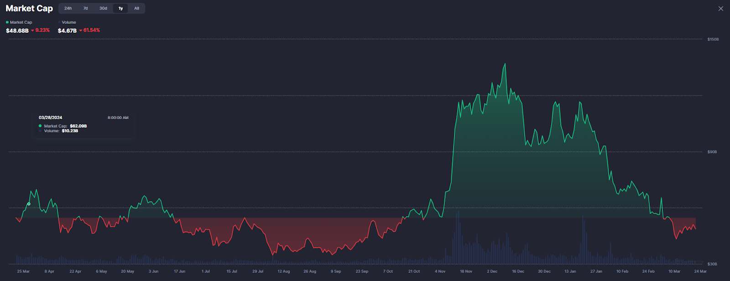Screen dimensions: 730x281
Task: Click the 25 Mar date on x-axis
Action: click(23, 271)
